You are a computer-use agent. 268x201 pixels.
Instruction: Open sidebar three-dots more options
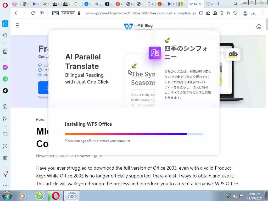pos(5,185)
